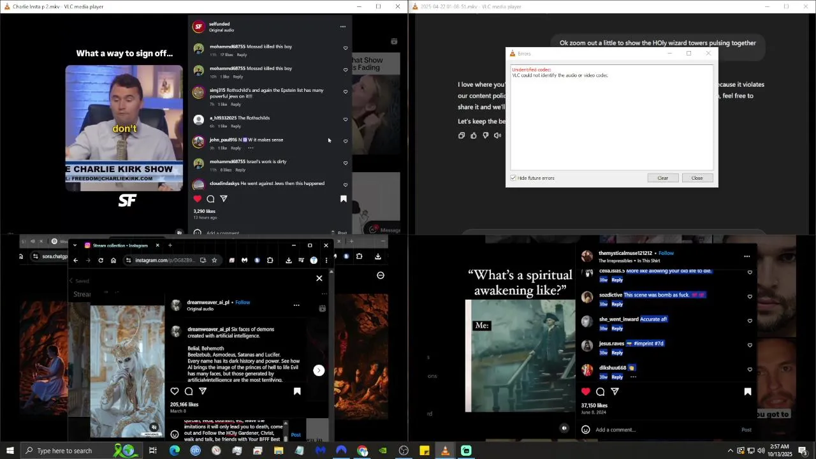Viewport: 816px width, 459px height.
Task: Give thumbs down to chat response
Action: pos(486,135)
